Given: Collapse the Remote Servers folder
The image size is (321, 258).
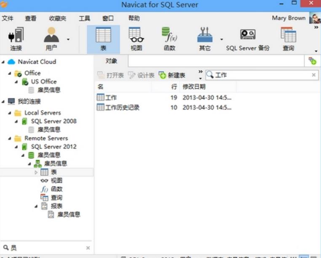Looking at the screenshot, I should [10, 139].
